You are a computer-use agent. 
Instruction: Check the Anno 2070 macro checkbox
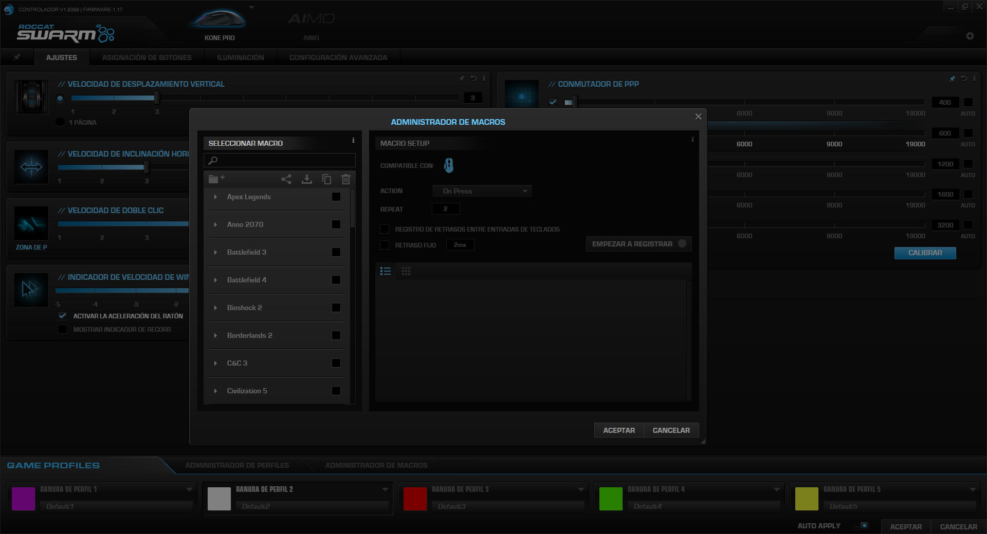(336, 224)
